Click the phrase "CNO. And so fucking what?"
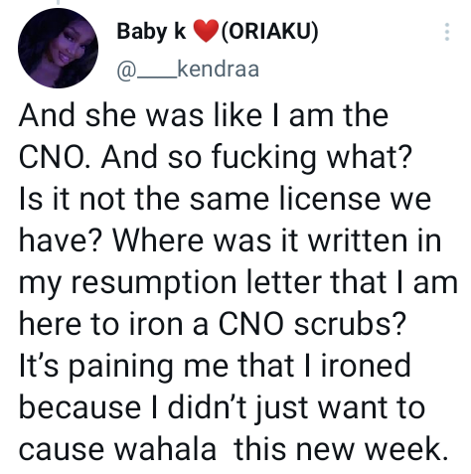The height and width of the screenshot is (474, 471). click(x=216, y=157)
